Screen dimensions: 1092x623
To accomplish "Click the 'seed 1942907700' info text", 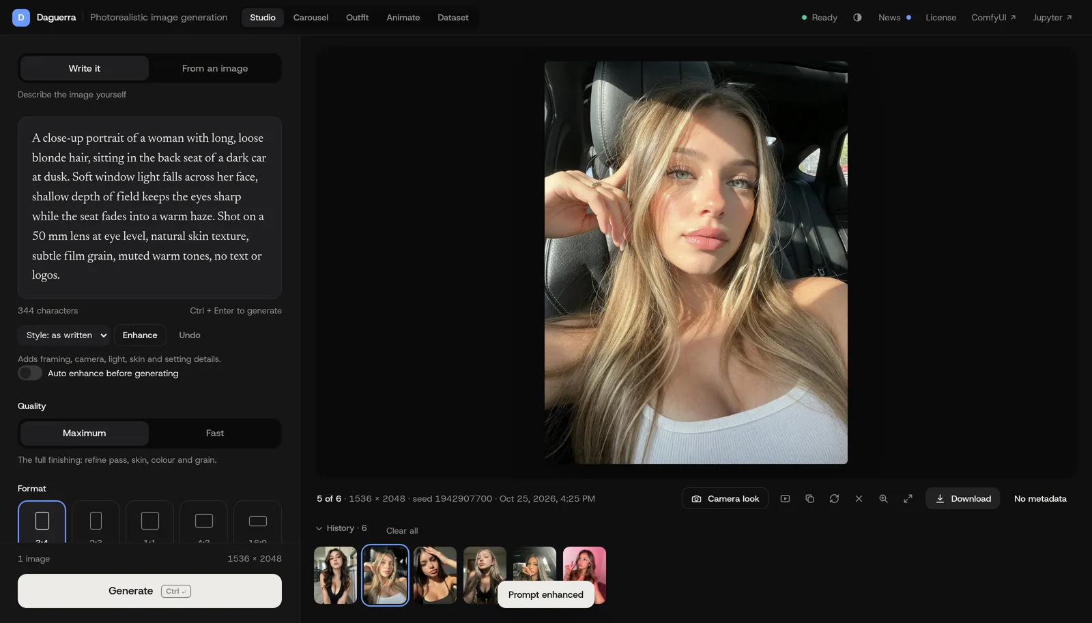I will [452, 498].
